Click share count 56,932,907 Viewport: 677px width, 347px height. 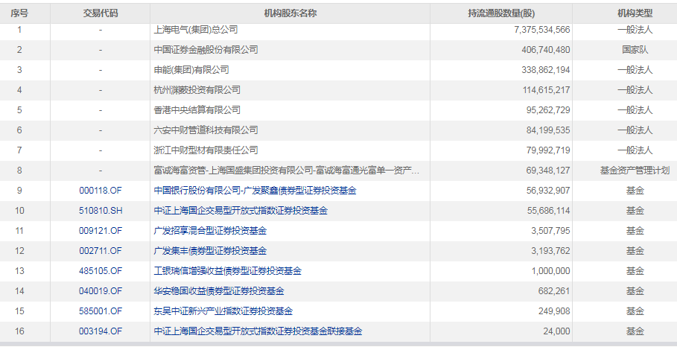click(x=548, y=191)
